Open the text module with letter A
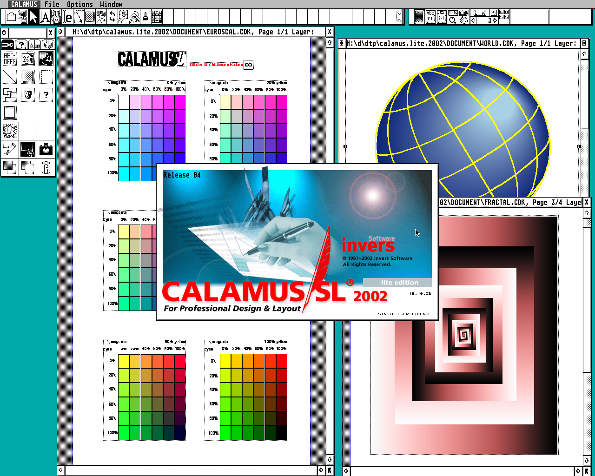Screen dimensions: 595x476 coord(45,17)
